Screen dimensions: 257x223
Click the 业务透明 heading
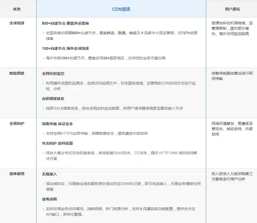pyautogui.click(x=49, y=199)
